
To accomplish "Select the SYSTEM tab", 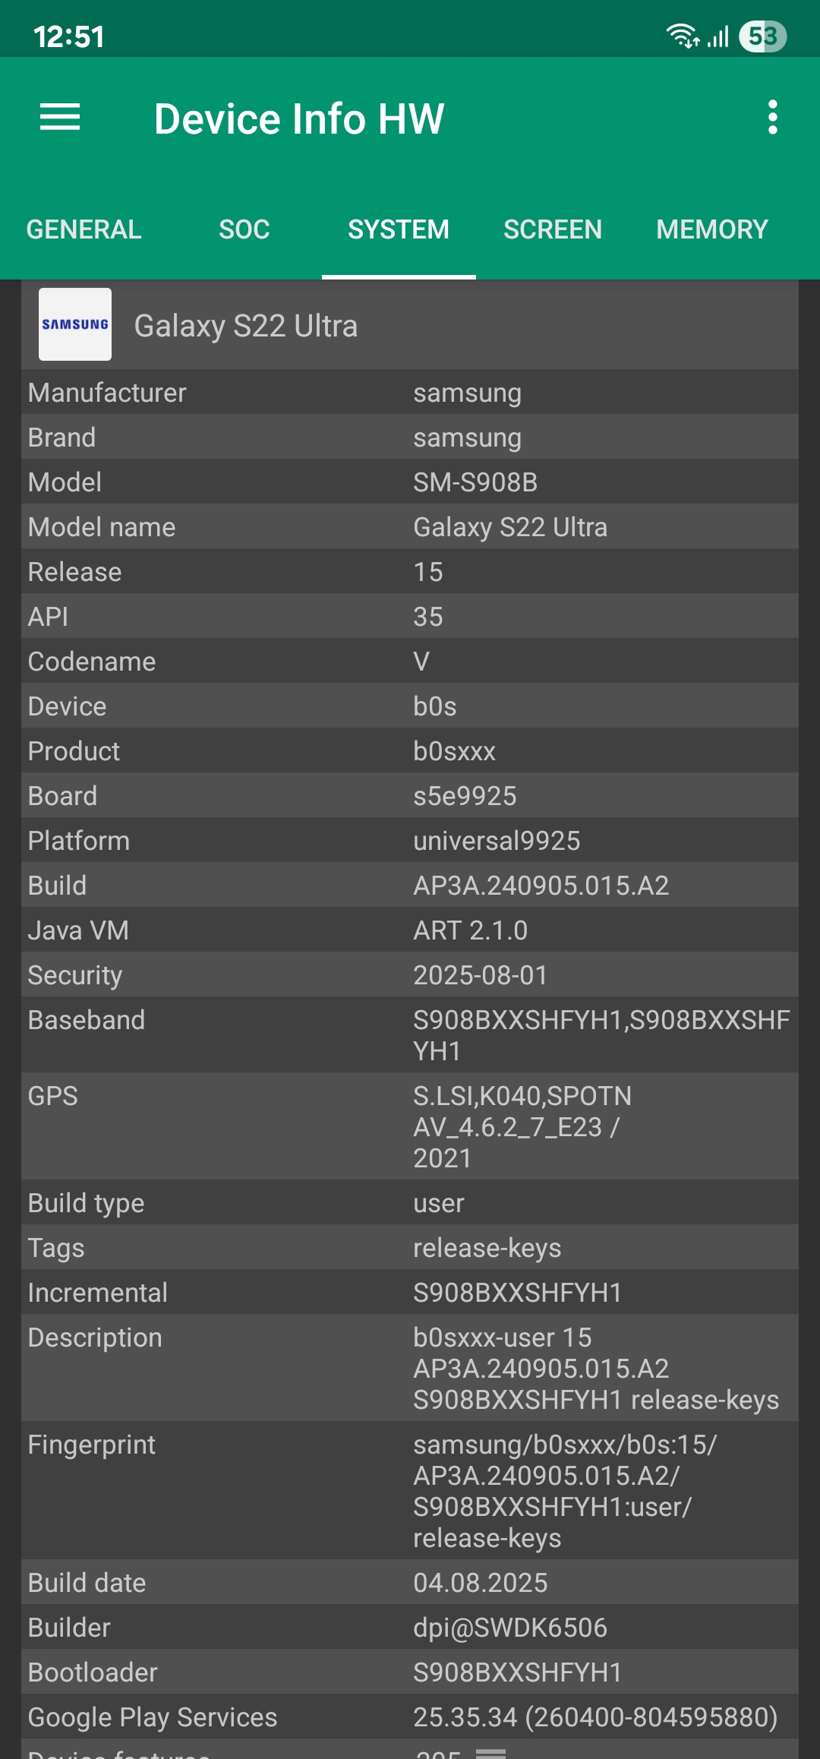I will click(399, 229).
